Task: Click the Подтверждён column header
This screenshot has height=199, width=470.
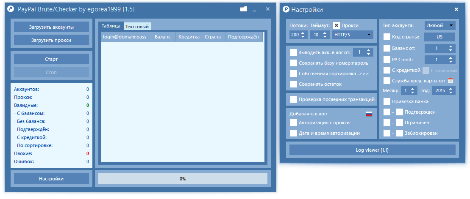Action: (x=244, y=37)
